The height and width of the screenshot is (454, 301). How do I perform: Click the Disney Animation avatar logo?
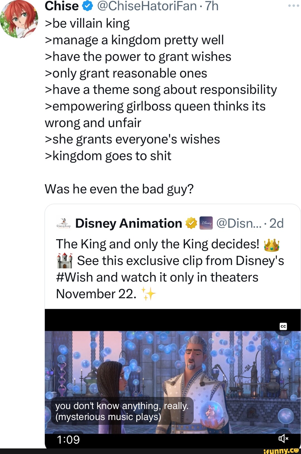point(64,224)
